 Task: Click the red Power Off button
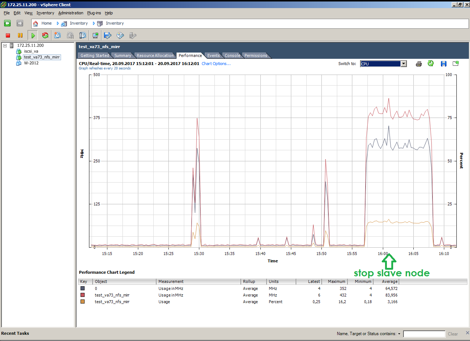coord(8,35)
